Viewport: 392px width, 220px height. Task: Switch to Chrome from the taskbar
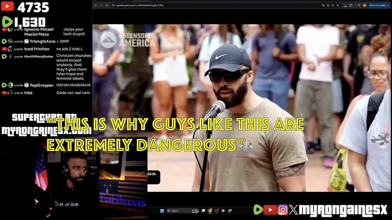point(210,211)
